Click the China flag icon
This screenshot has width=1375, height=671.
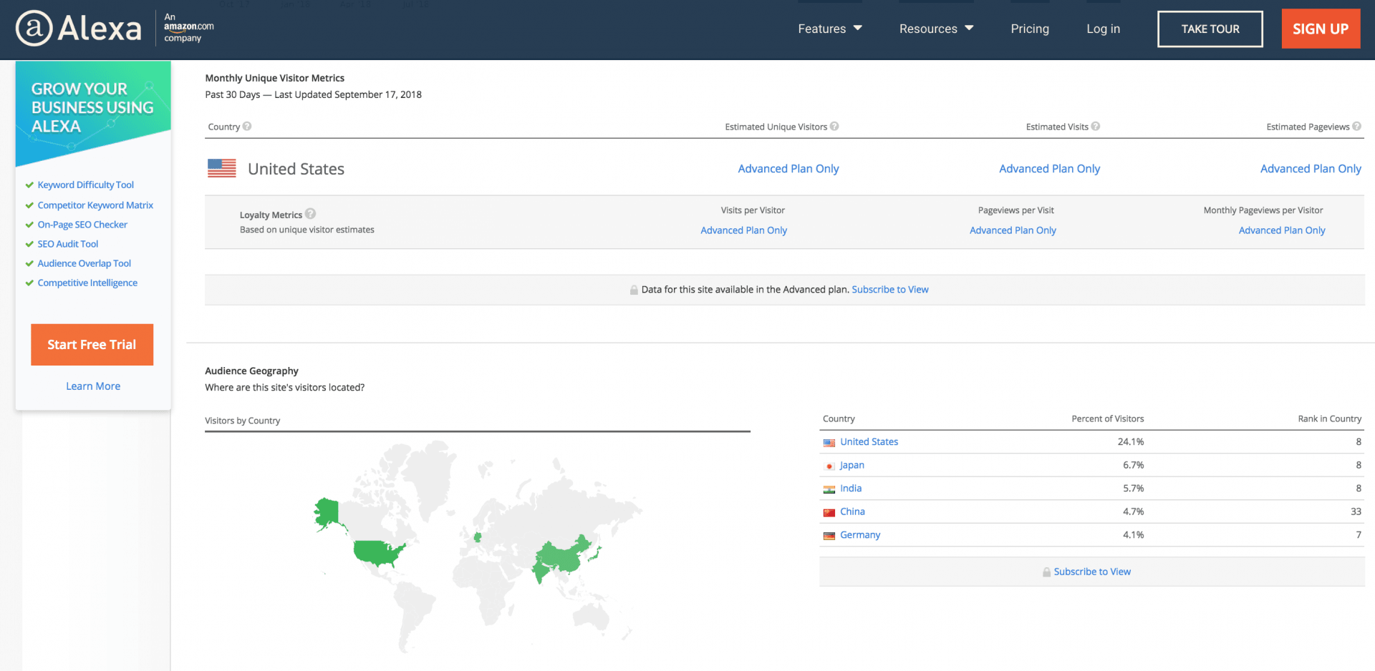coord(829,512)
